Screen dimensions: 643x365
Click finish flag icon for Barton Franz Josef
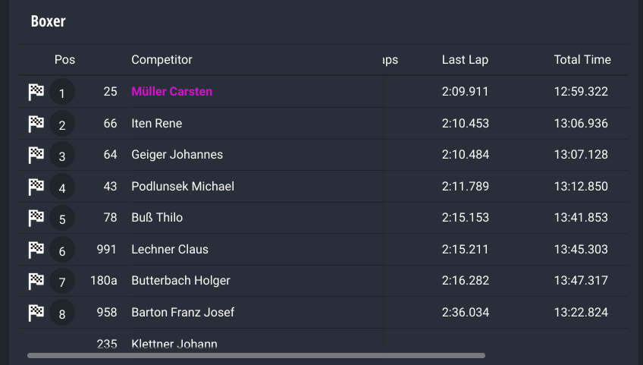tap(36, 313)
